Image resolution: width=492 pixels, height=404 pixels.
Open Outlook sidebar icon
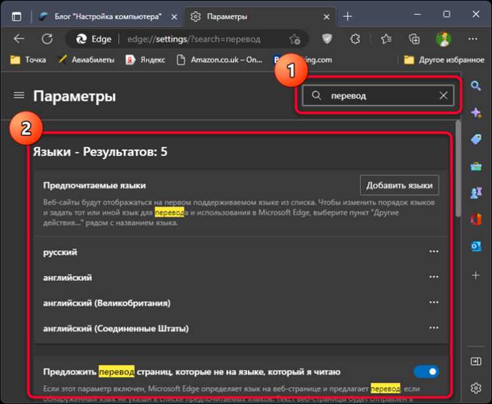coord(476,246)
